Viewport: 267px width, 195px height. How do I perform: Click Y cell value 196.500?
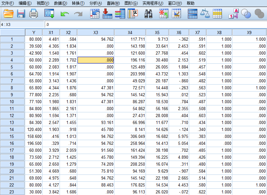click(34, 143)
